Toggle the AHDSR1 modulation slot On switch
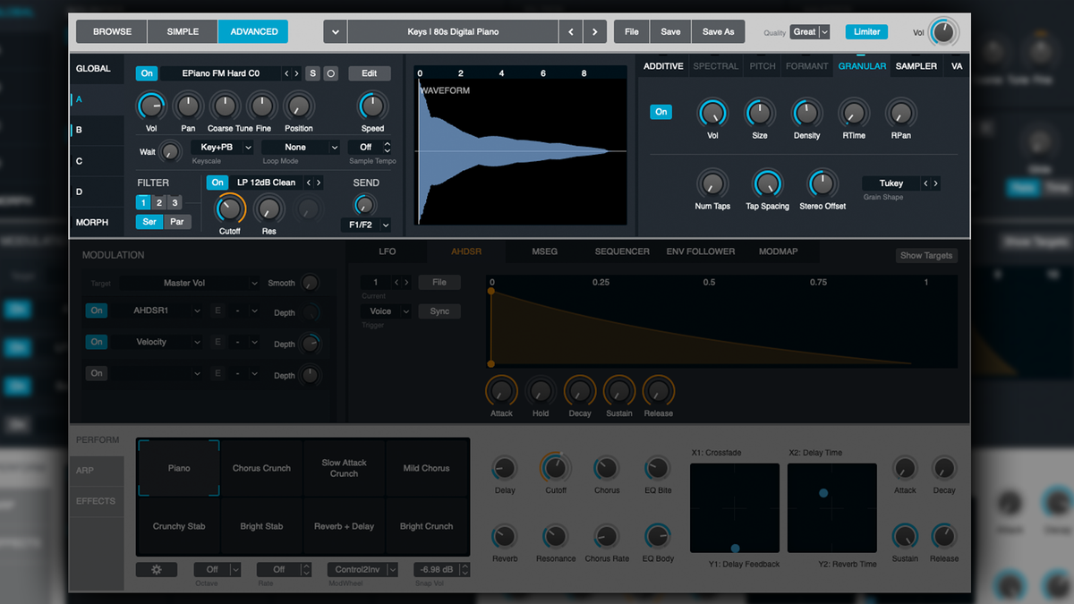Screen dimensions: 1074x604 tap(96, 311)
